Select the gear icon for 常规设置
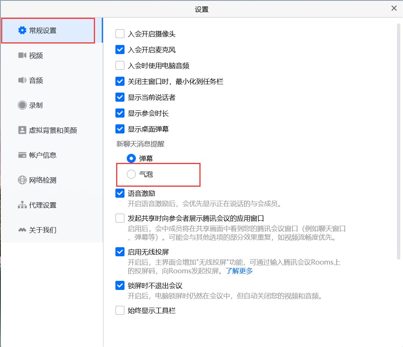The height and width of the screenshot is (347, 403). tap(22, 30)
